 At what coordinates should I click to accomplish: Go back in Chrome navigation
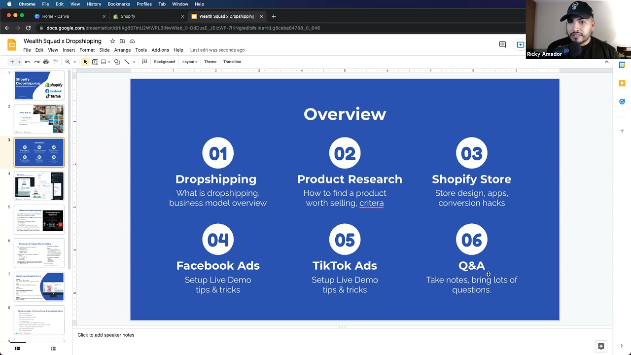[x=7, y=28]
